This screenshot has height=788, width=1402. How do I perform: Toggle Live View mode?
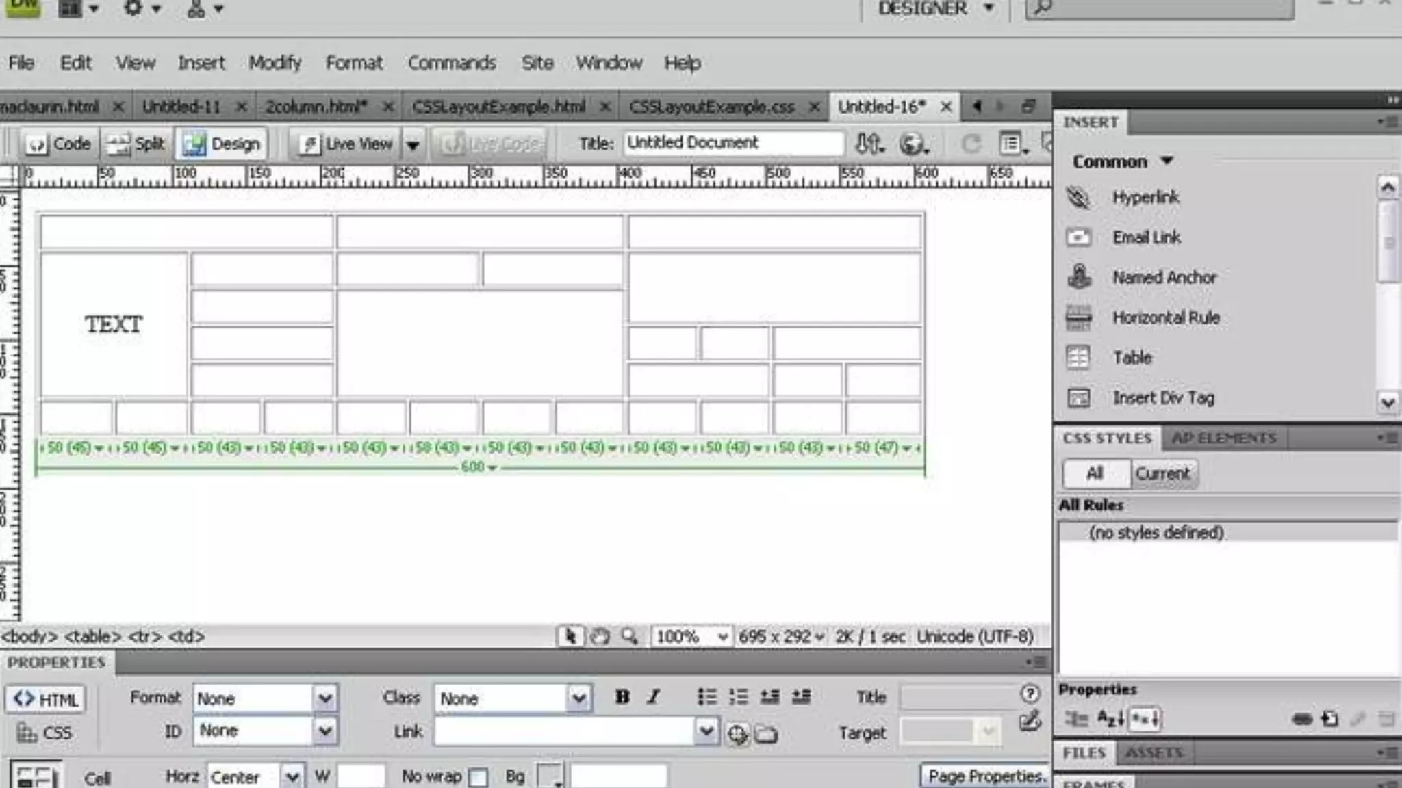[346, 144]
